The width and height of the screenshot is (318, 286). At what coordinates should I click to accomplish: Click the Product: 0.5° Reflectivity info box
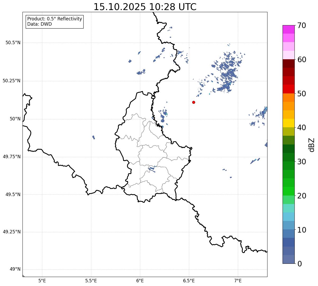[x=54, y=22]
